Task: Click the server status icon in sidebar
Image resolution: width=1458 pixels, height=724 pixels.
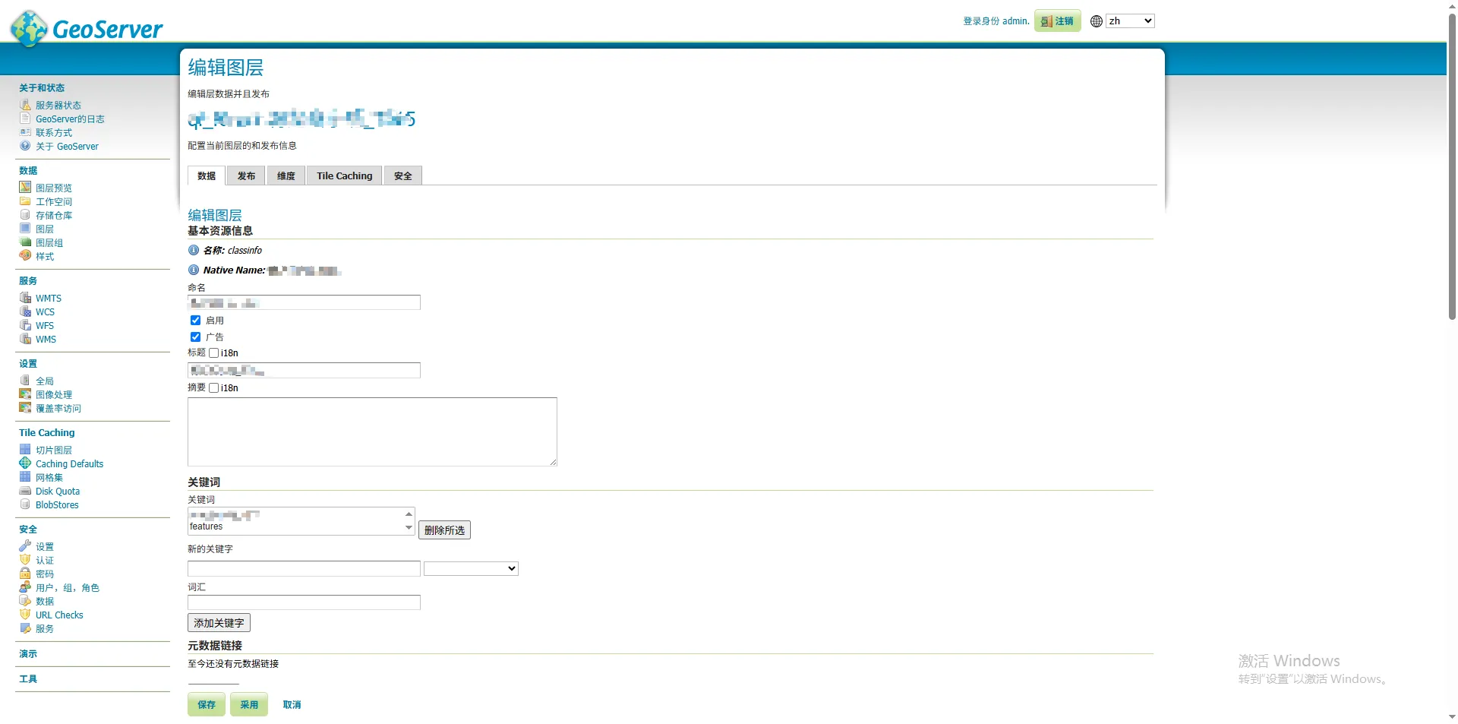Action: tap(25, 105)
